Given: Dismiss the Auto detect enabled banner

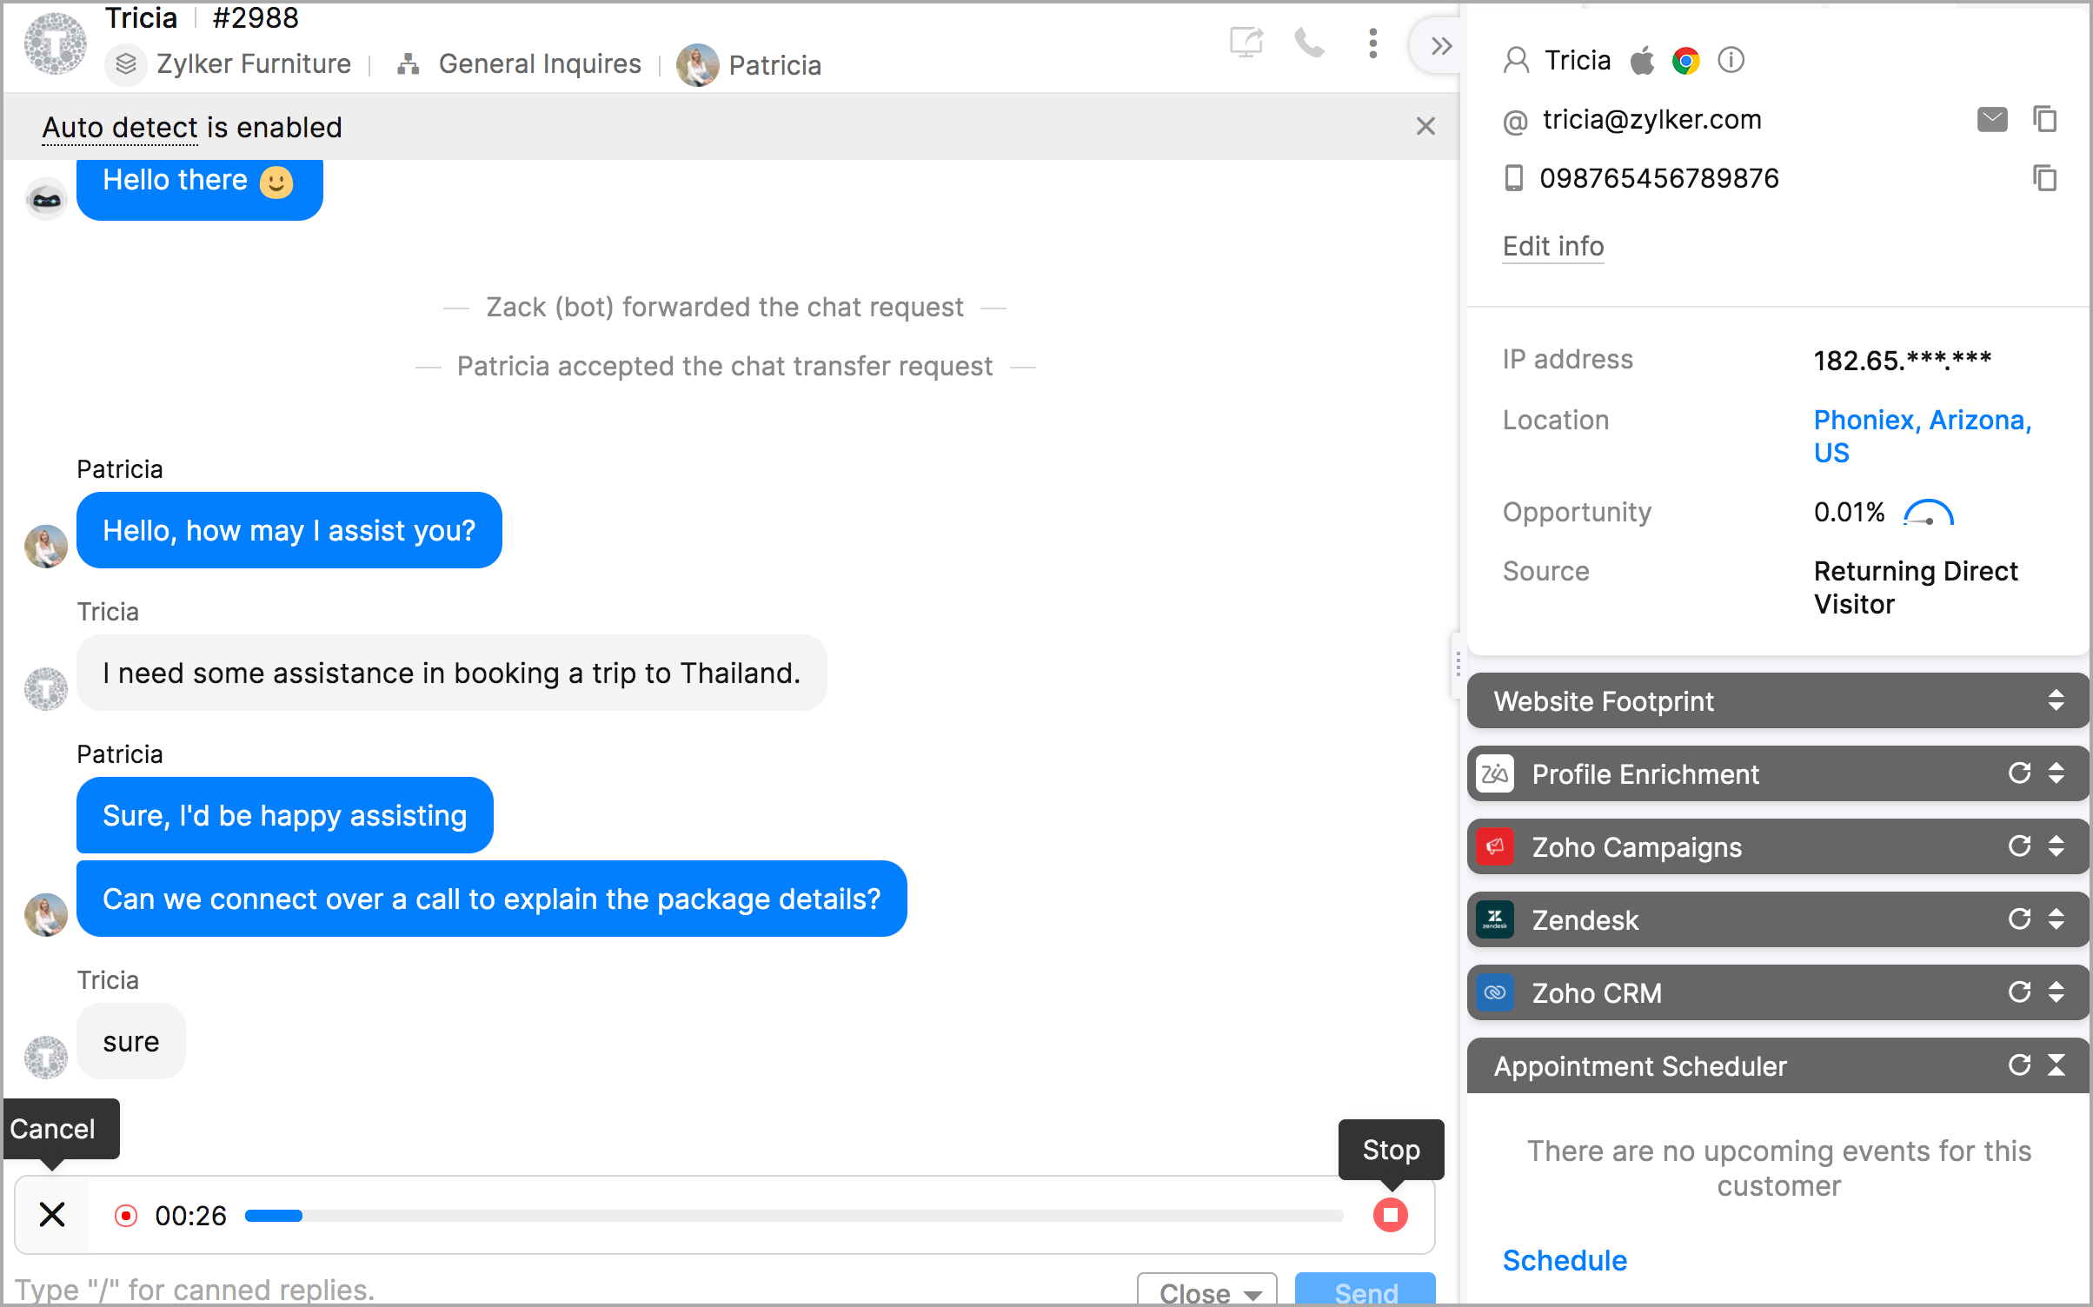Looking at the screenshot, I should (1425, 127).
